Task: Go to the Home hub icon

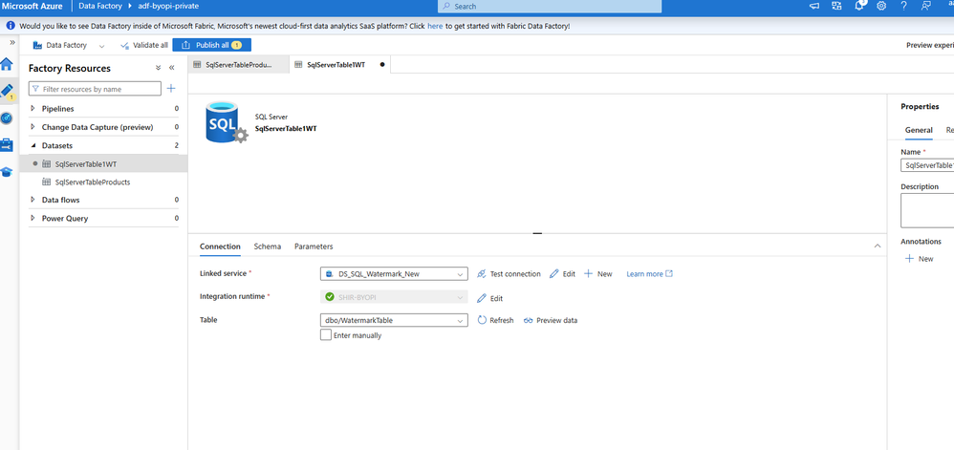Action: [x=7, y=64]
